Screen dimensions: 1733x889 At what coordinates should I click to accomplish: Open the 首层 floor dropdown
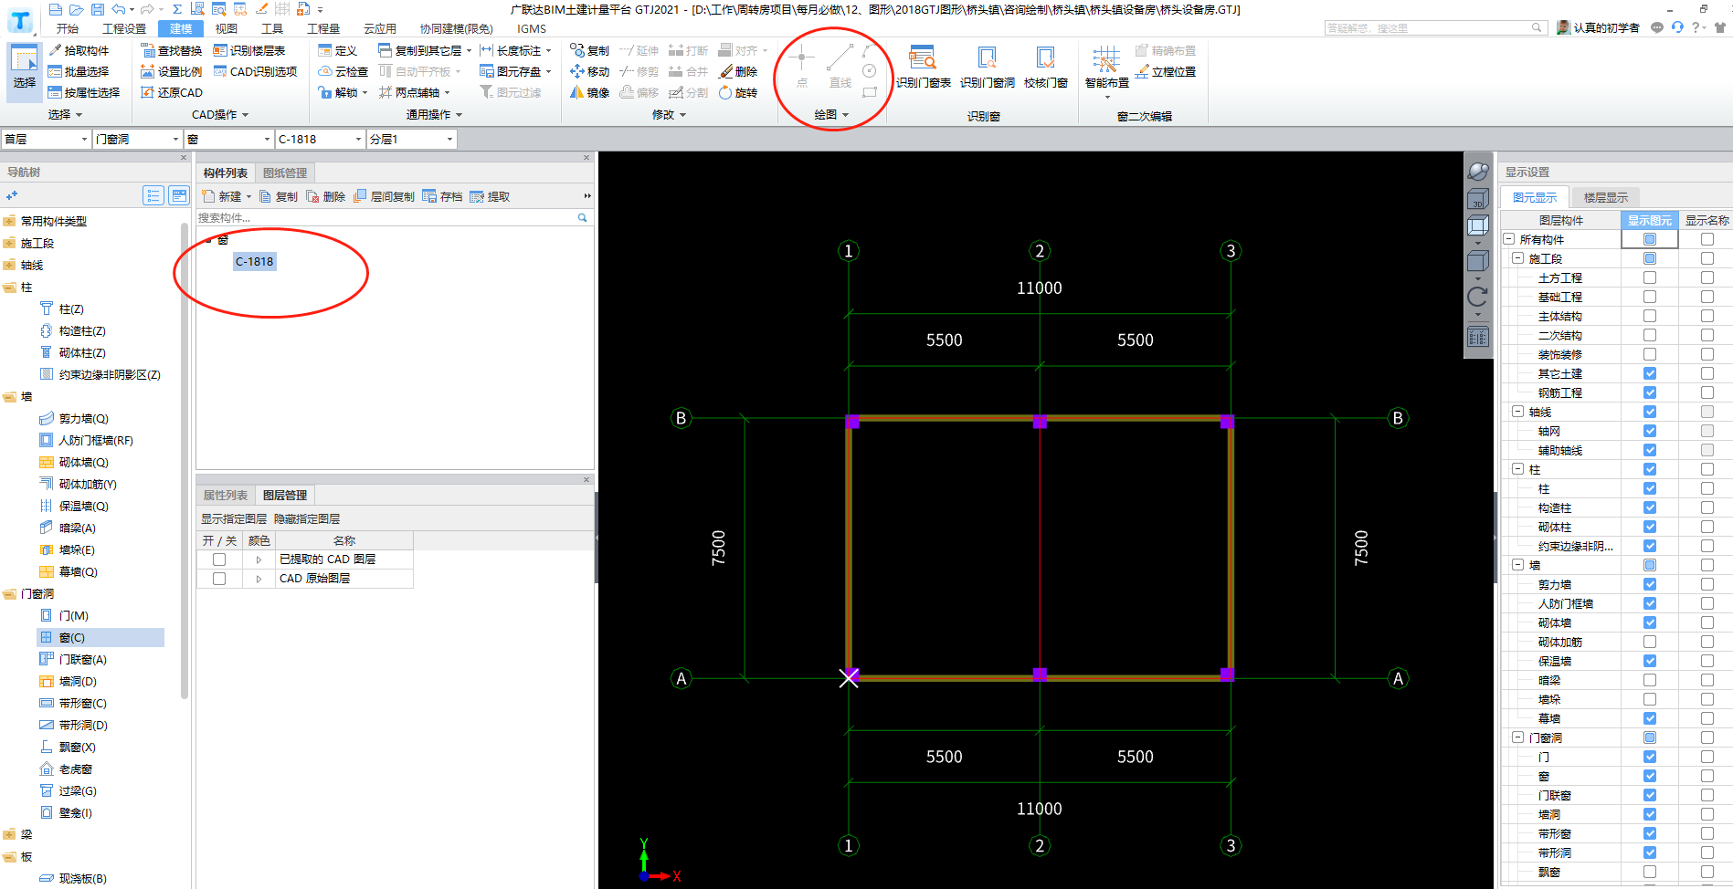(x=46, y=139)
